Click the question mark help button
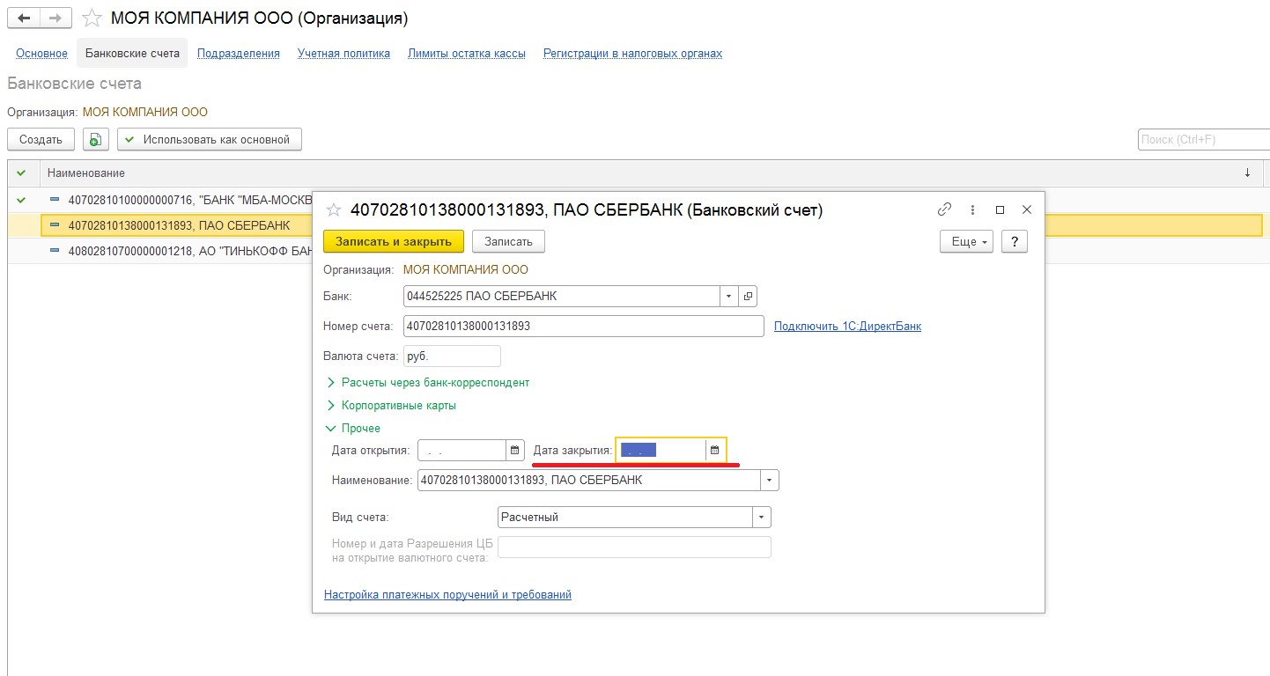 [x=1015, y=241]
